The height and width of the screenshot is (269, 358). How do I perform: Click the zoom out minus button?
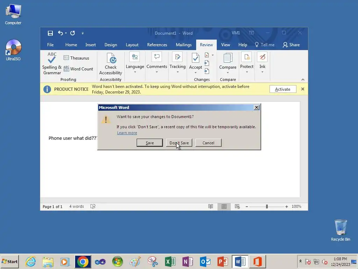246,207
